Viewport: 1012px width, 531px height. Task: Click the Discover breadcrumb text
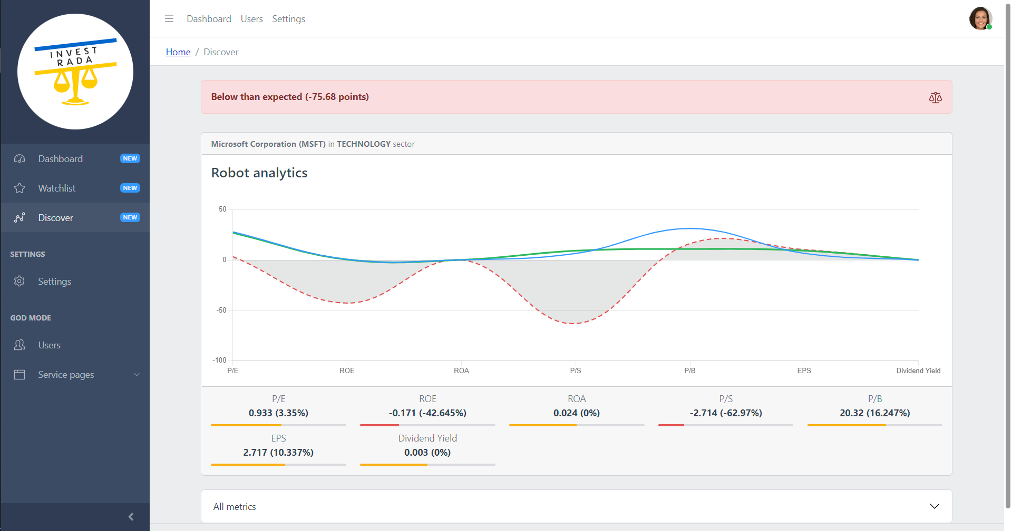click(221, 52)
